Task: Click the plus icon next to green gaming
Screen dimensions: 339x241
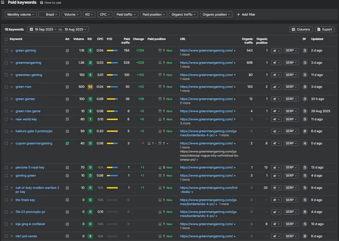Action: tap(12, 51)
